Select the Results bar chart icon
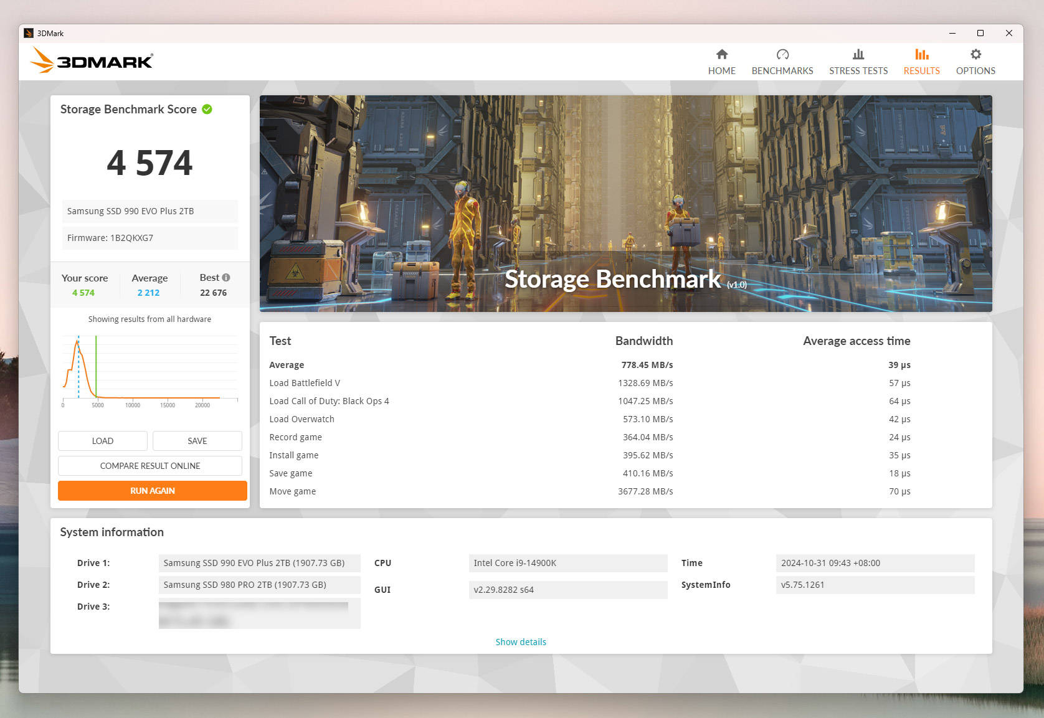Image resolution: width=1044 pixels, height=718 pixels. point(921,54)
